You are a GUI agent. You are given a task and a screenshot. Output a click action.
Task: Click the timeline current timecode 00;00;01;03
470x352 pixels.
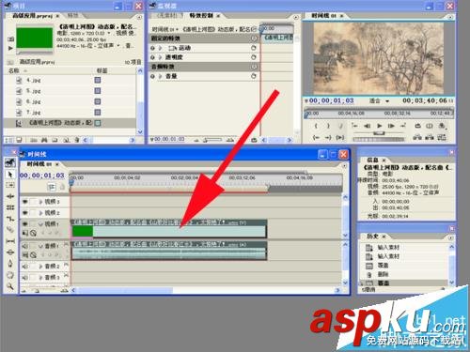42,176
